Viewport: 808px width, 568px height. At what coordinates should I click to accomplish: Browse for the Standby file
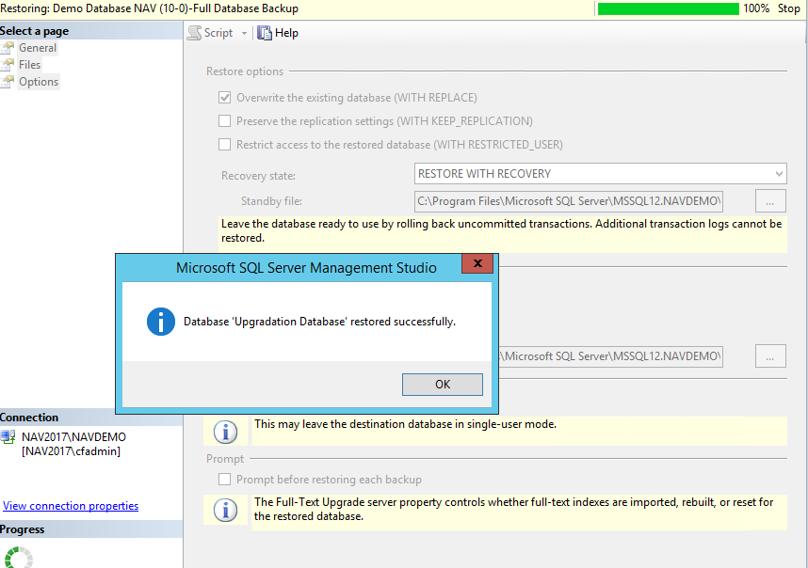click(770, 201)
